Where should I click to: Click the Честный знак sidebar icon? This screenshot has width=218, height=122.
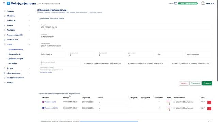pos(4,40)
